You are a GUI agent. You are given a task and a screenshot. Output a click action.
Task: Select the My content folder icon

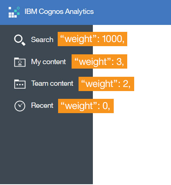click(x=20, y=62)
